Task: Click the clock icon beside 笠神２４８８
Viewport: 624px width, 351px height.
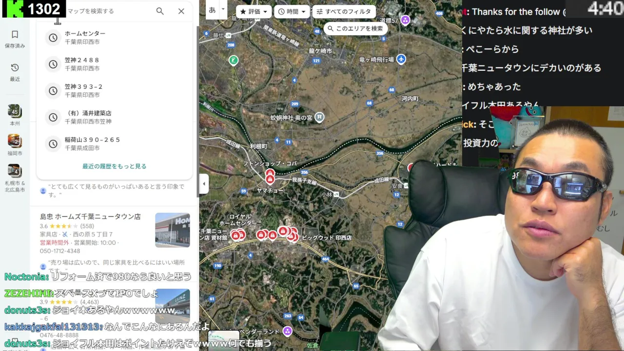Action: click(53, 64)
